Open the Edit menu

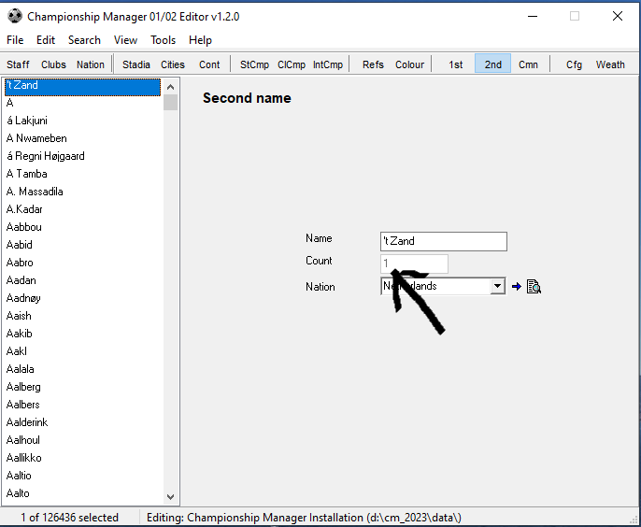pyautogui.click(x=46, y=40)
